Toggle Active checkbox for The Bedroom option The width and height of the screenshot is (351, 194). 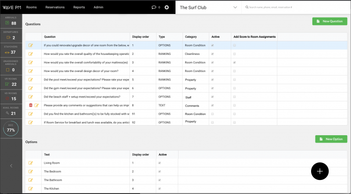[159, 171]
